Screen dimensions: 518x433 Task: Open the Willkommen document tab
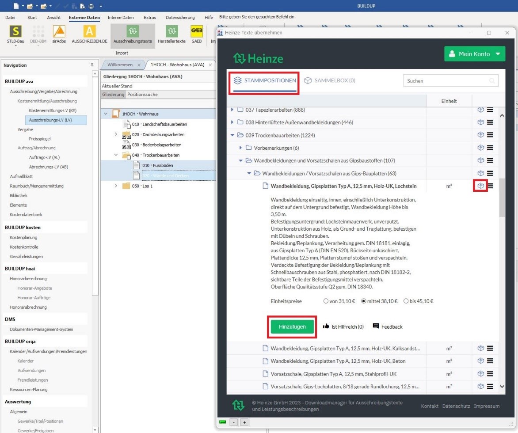pos(120,65)
